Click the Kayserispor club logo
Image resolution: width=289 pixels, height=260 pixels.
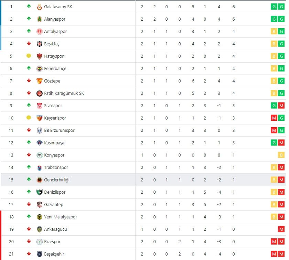tap(40, 118)
